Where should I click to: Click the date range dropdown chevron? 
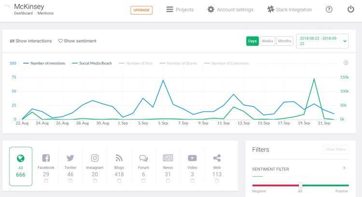coord(345,41)
